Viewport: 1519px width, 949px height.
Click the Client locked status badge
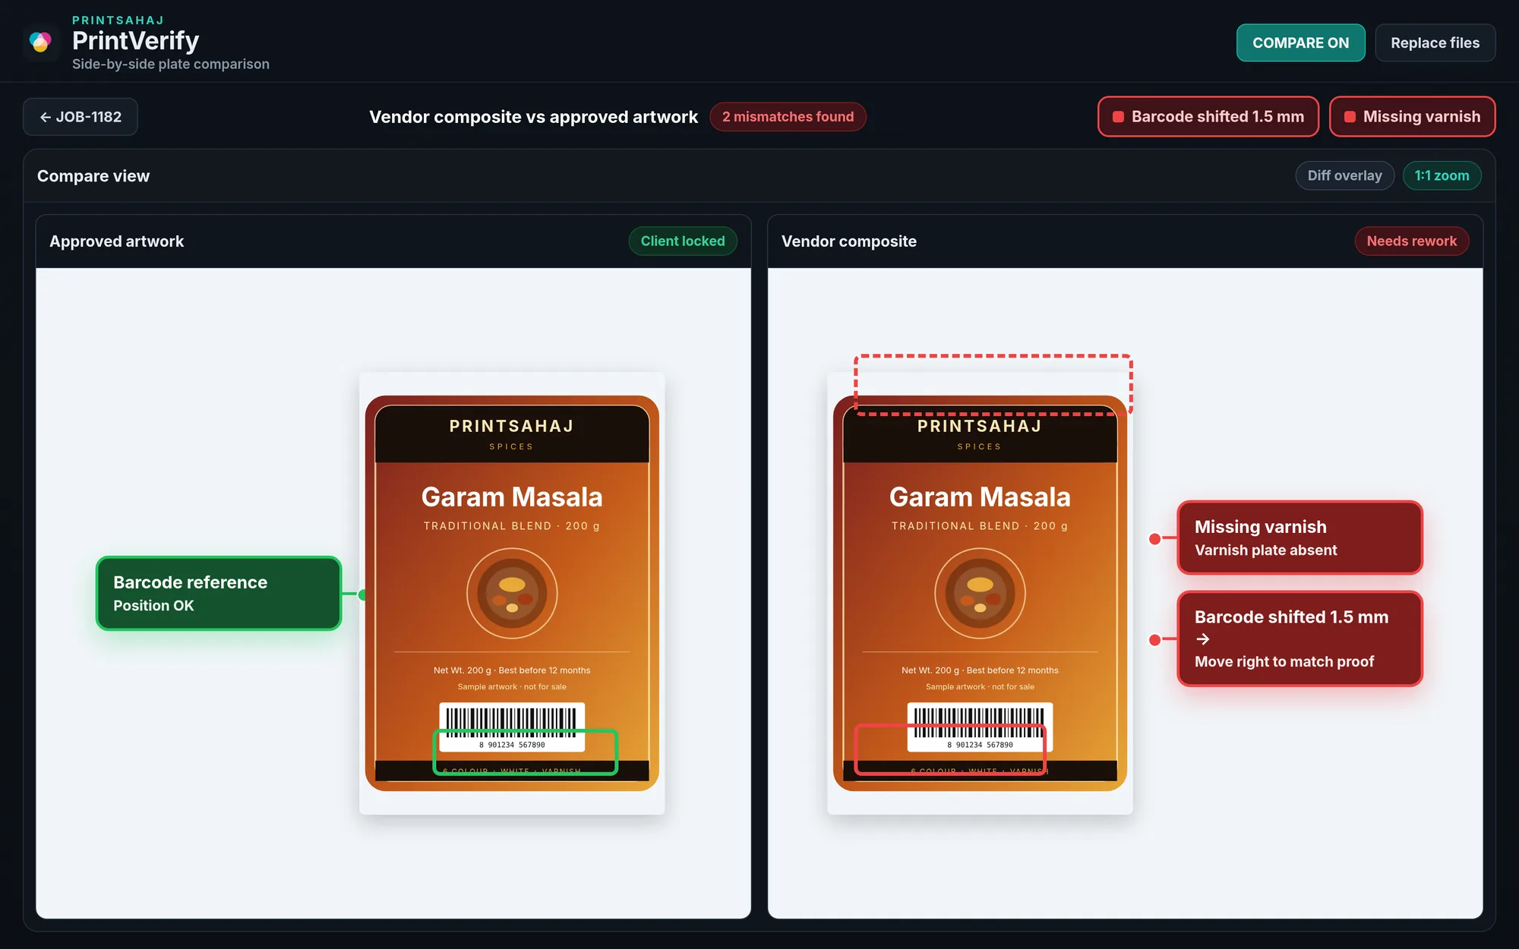tap(683, 241)
